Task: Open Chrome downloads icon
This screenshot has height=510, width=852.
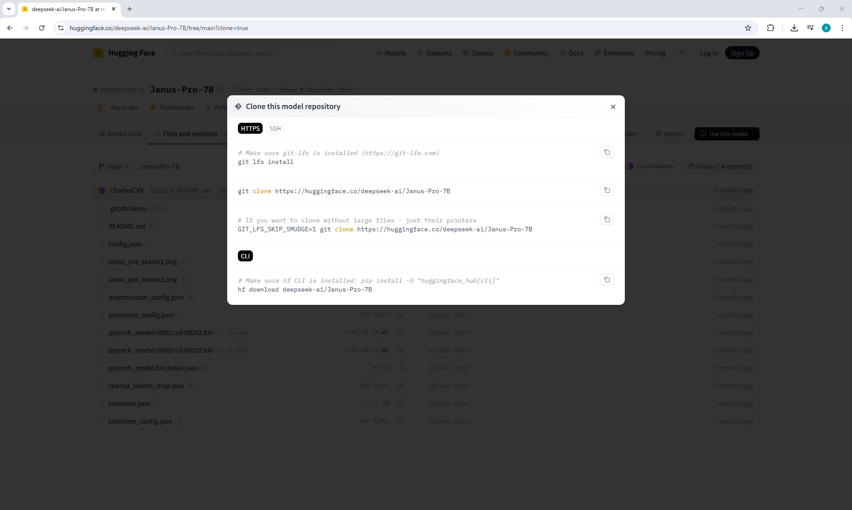Action: click(x=794, y=28)
